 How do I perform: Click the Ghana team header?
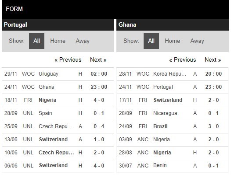pyautogui.click(x=173, y=24)
